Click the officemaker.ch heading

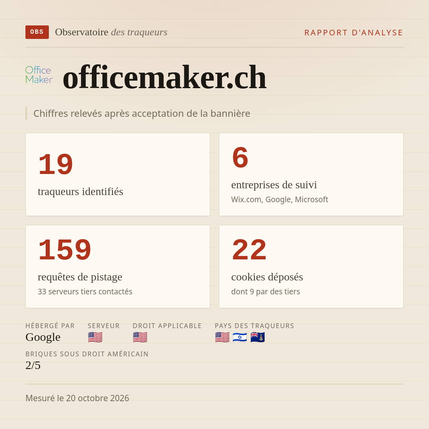click(x=164, y=77)
